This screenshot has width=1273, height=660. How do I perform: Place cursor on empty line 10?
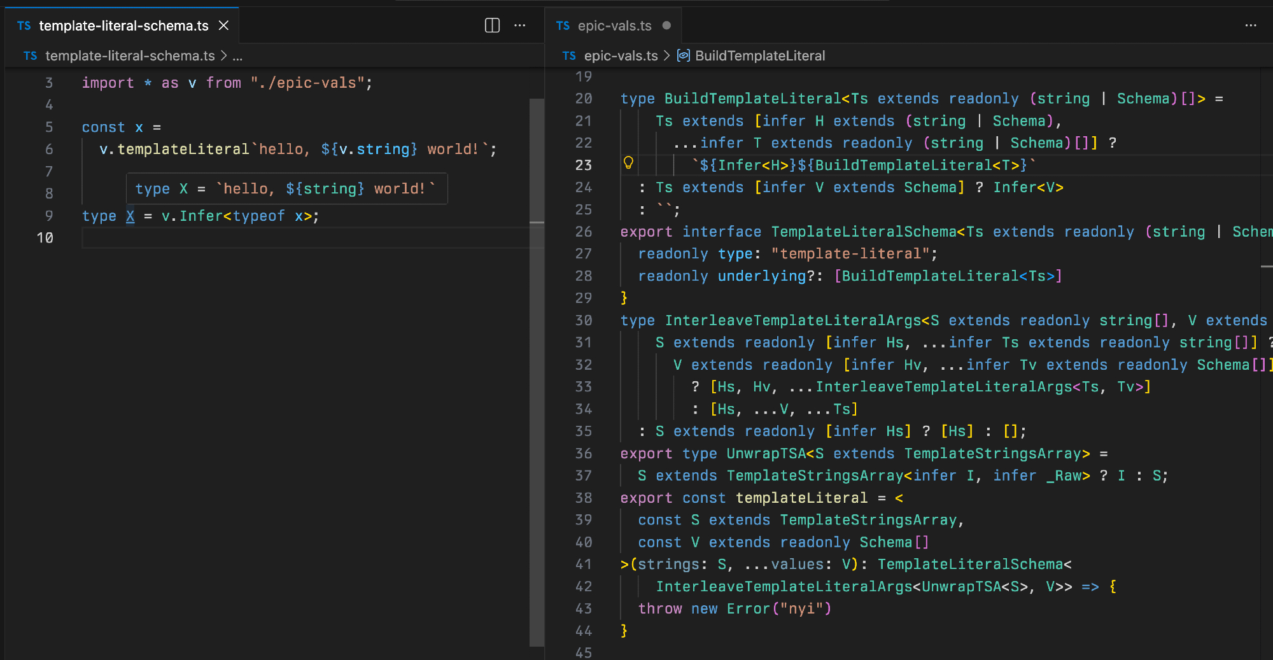[255, 238]
